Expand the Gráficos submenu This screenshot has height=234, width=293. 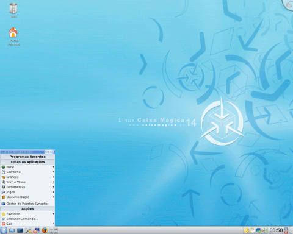point(27,177)
